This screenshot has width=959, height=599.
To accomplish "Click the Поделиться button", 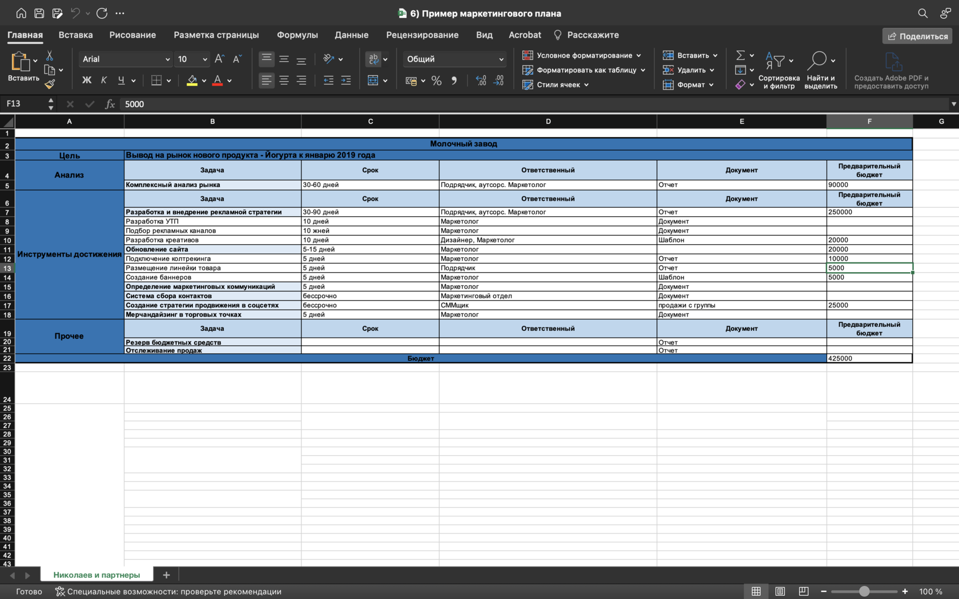I will click(x=917, y=36).
